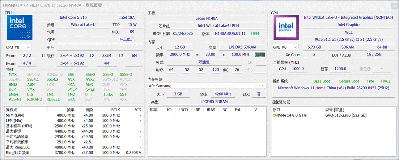Screen dimensions: 399x160
Task: Click the Ring/LLC 频率 row with 0.8308 V
Action: tap(73, 153)
